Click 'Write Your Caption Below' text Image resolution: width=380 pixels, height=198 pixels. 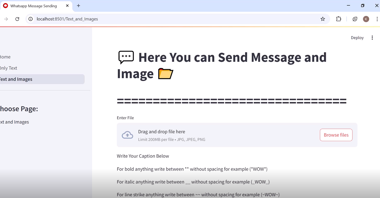point(143,156)
